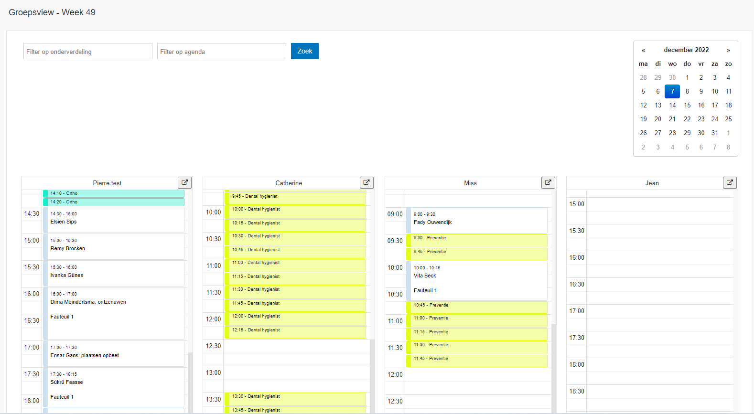Pick December 15 in the mini calendar
This screenshot has width=754, height=414.
click(x=687, y=105)
